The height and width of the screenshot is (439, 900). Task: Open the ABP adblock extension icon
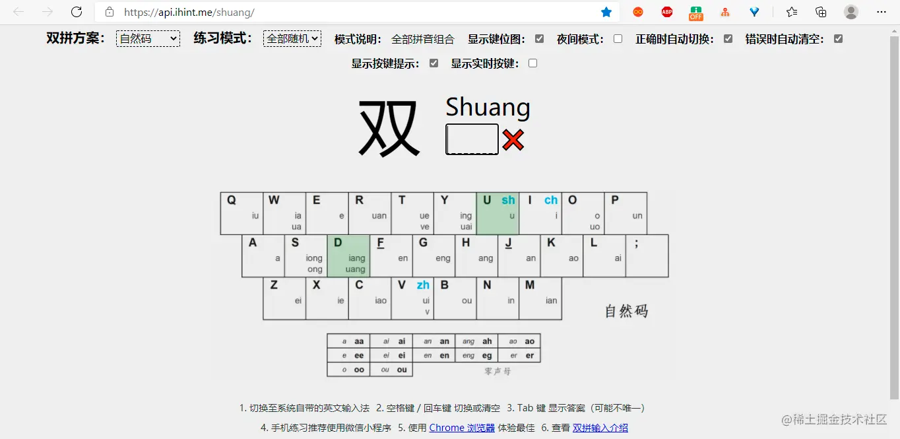coord(667,12)
